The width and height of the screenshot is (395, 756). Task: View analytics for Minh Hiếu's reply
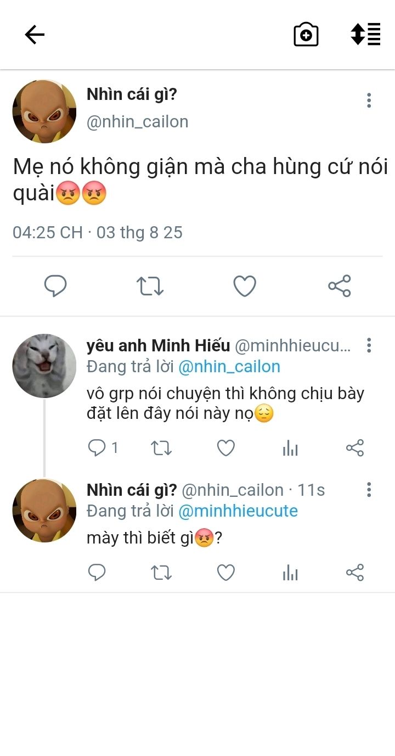click(x=290, y=449)
